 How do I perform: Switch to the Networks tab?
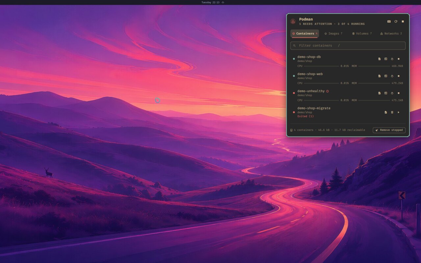pyautogui.click(x=391, y=34)
